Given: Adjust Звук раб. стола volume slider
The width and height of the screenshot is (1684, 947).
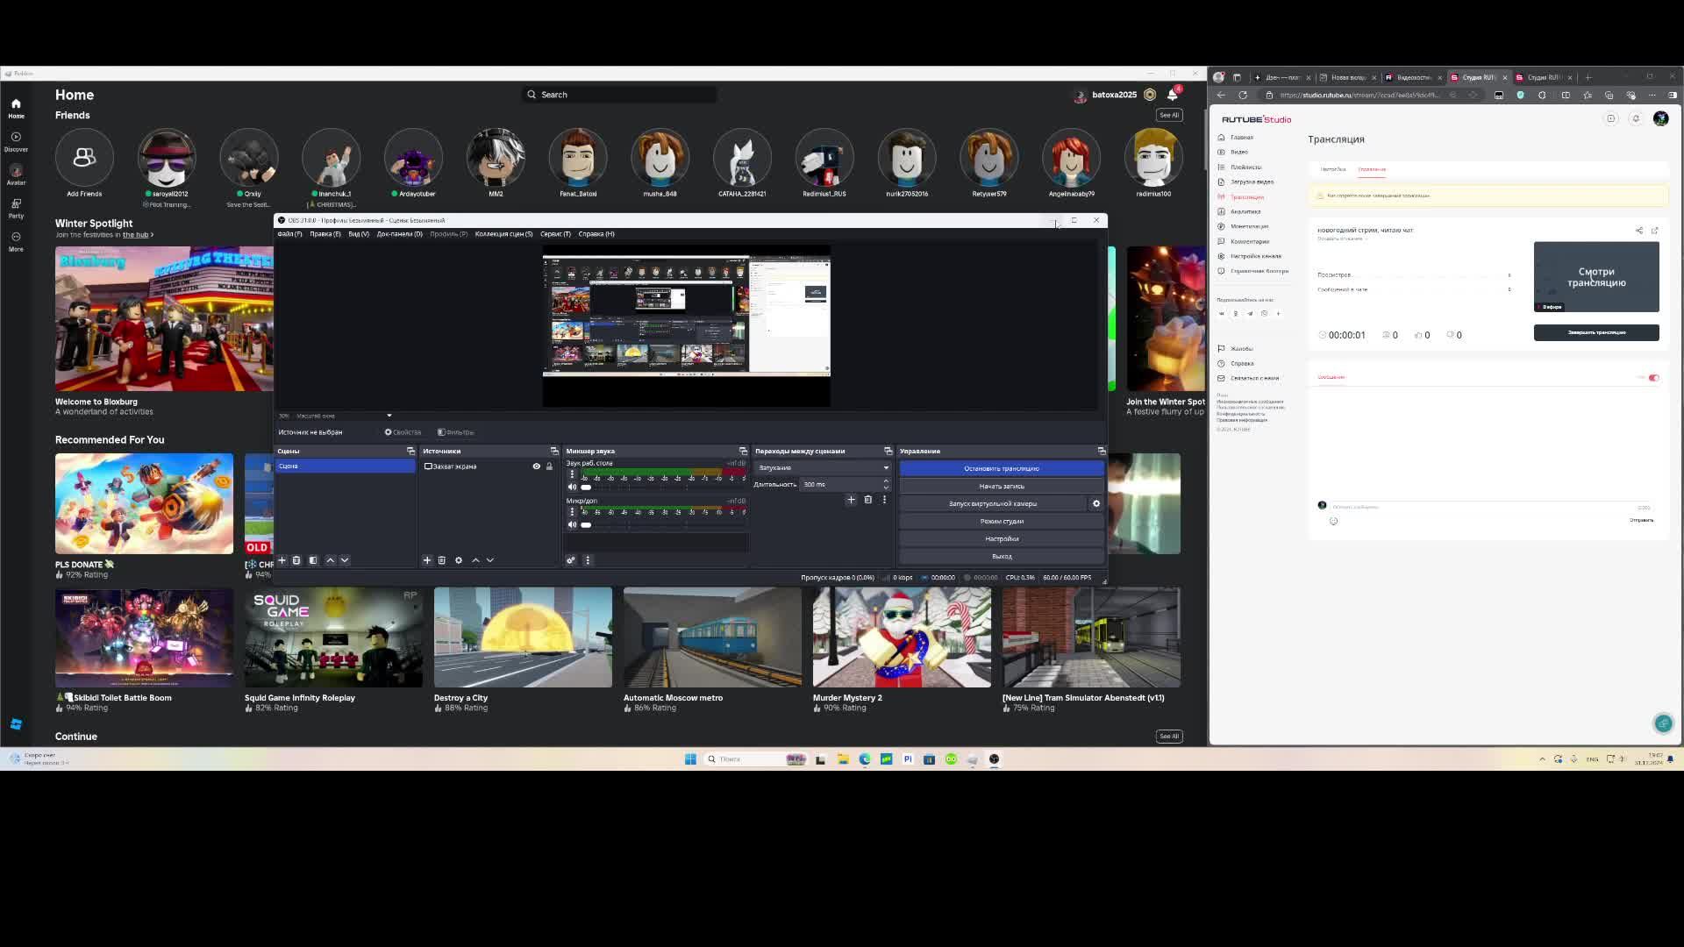Looking at the screenshot, I should coord(662,488).
